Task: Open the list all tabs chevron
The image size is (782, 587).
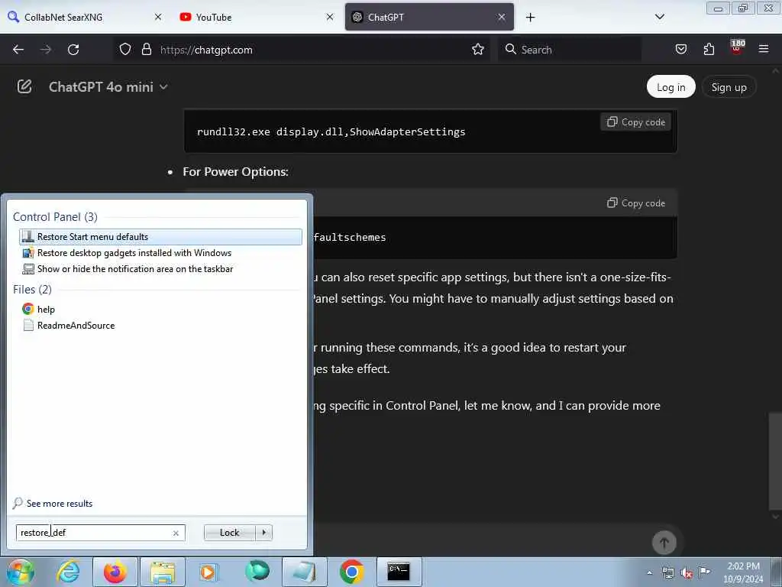Action: pos(659,17)
